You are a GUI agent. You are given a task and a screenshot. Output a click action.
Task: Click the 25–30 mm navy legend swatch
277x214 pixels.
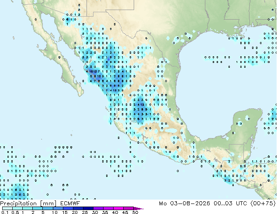[88, 208]
